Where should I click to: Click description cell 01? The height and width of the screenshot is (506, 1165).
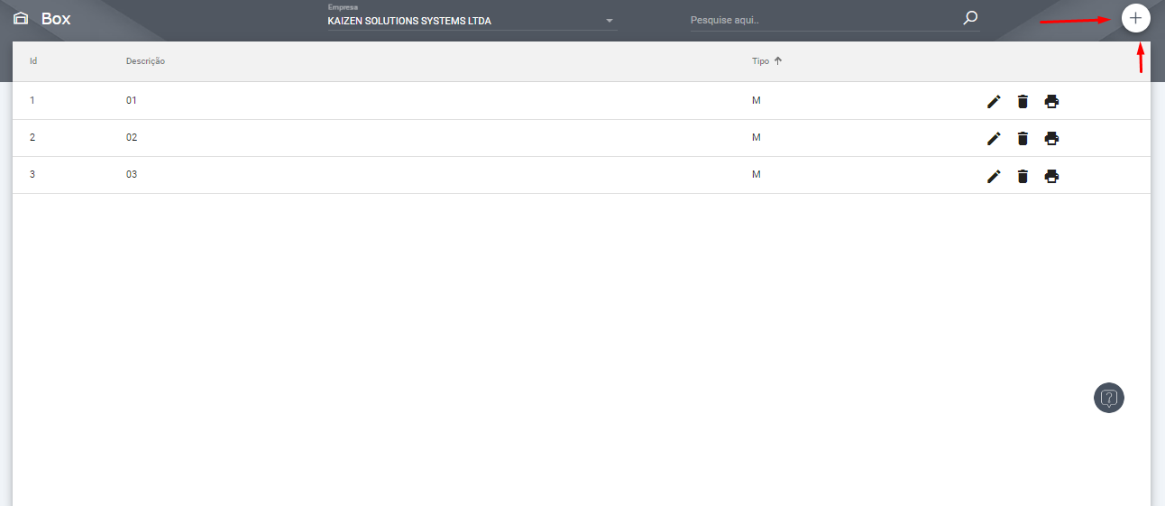pos(132,100)
